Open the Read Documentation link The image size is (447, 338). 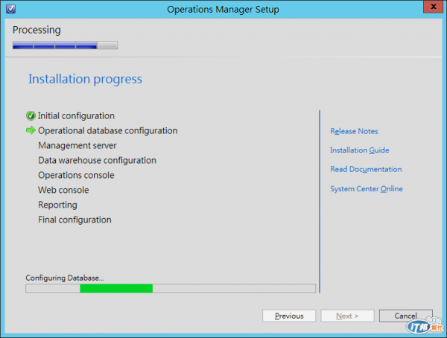coord(366,169)
